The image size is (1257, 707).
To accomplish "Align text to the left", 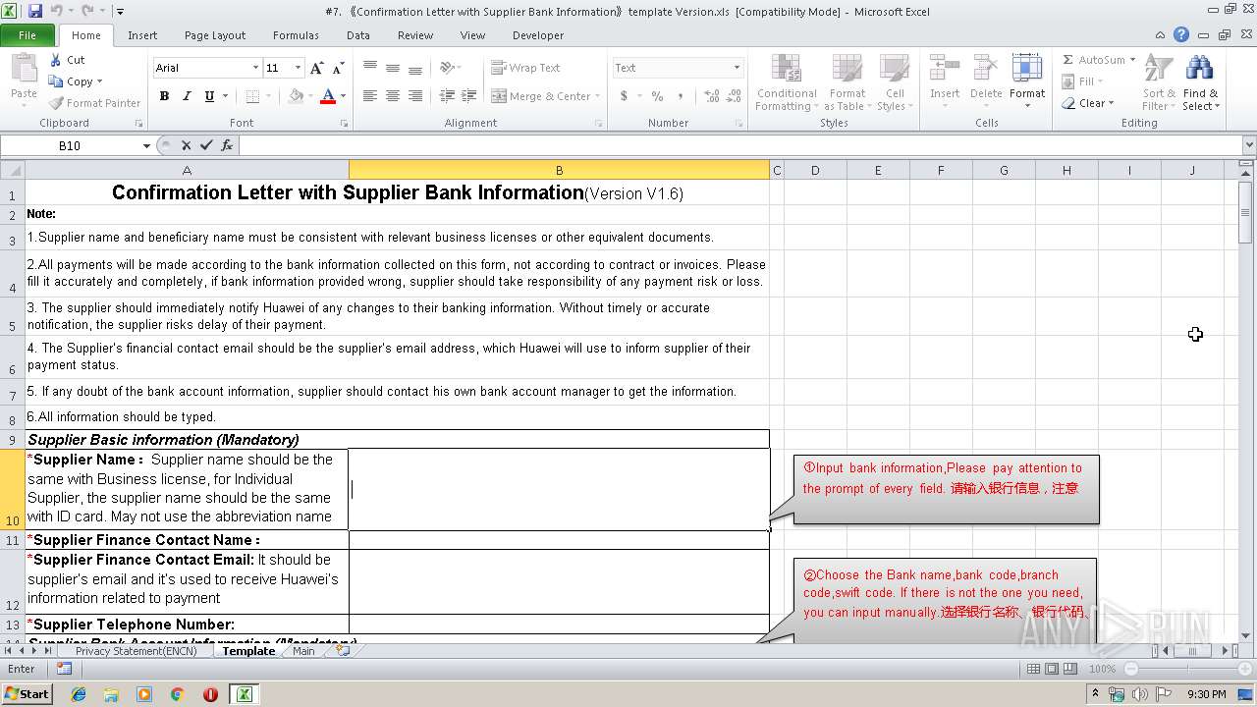I will pos(369,96).
